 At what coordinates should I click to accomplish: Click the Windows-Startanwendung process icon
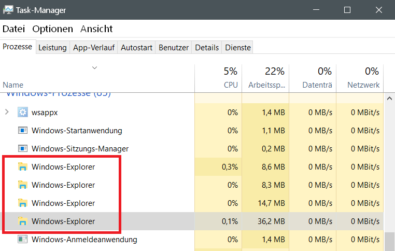click(x=23, y=130)
